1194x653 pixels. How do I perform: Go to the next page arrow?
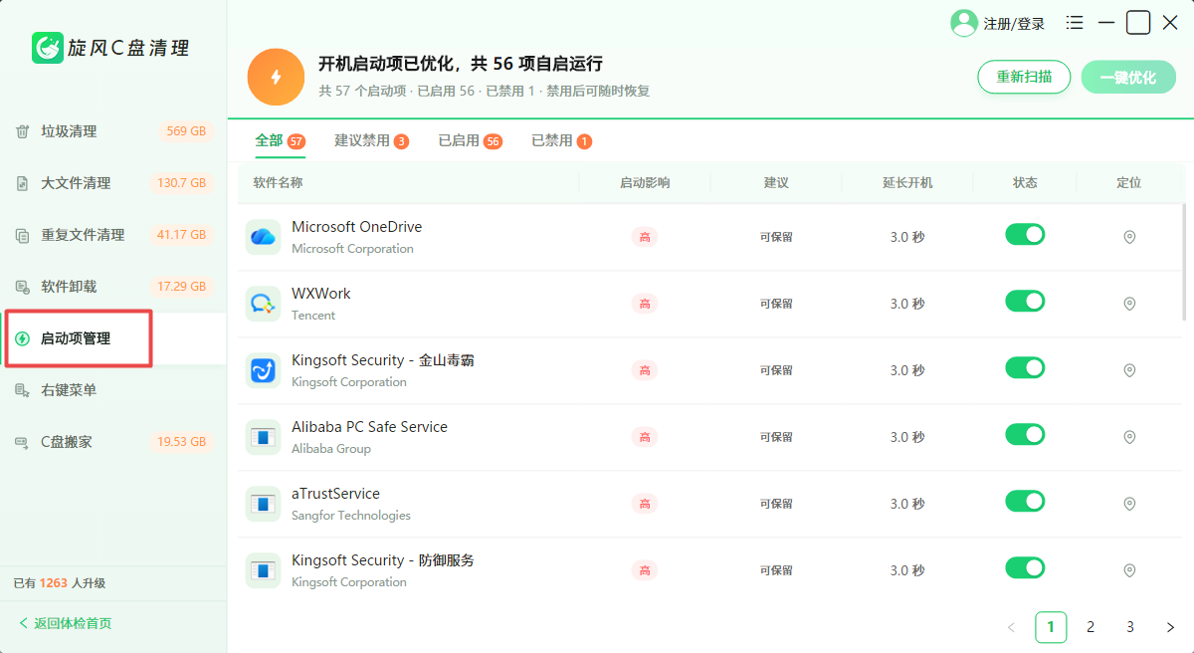coord(1170,627)
